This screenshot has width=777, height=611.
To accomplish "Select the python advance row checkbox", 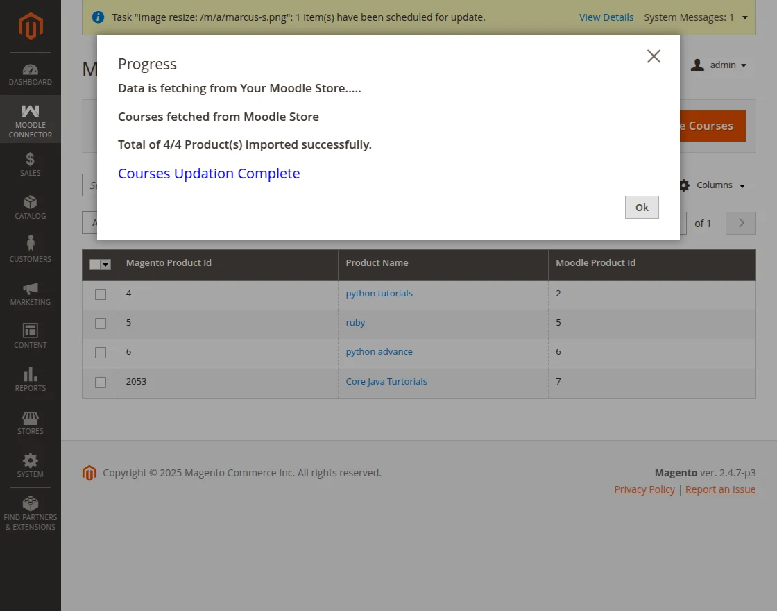I will [101, 353].
